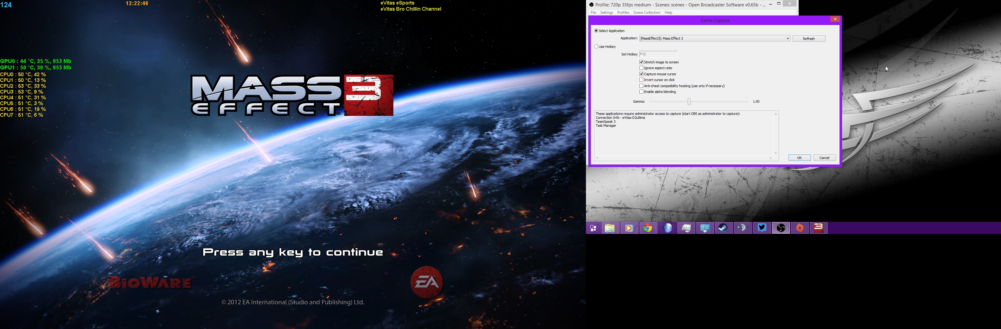Toggle 'Stretch image to screen' checkbox
Screen dimensions: 1001x329
coord(641,62)
